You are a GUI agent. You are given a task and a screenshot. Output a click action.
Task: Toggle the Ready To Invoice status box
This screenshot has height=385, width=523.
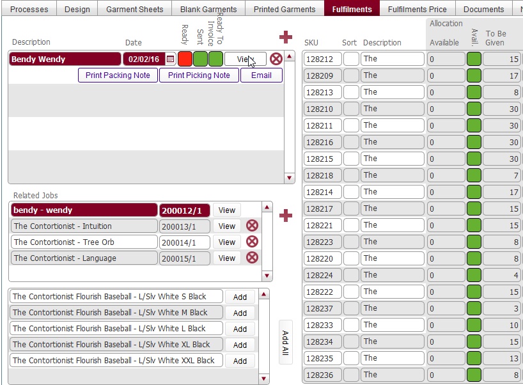pos(215,59)
